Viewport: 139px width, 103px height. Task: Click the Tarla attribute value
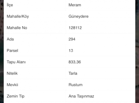click(x=73, y=73)
